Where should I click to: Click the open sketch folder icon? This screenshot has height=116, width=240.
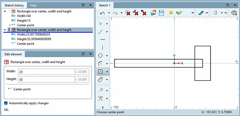click(153, 13)
